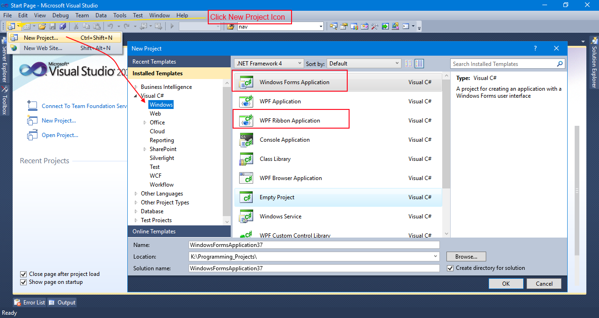
Task: Switch to medium icons view in dialog
Action: [419, 64]
